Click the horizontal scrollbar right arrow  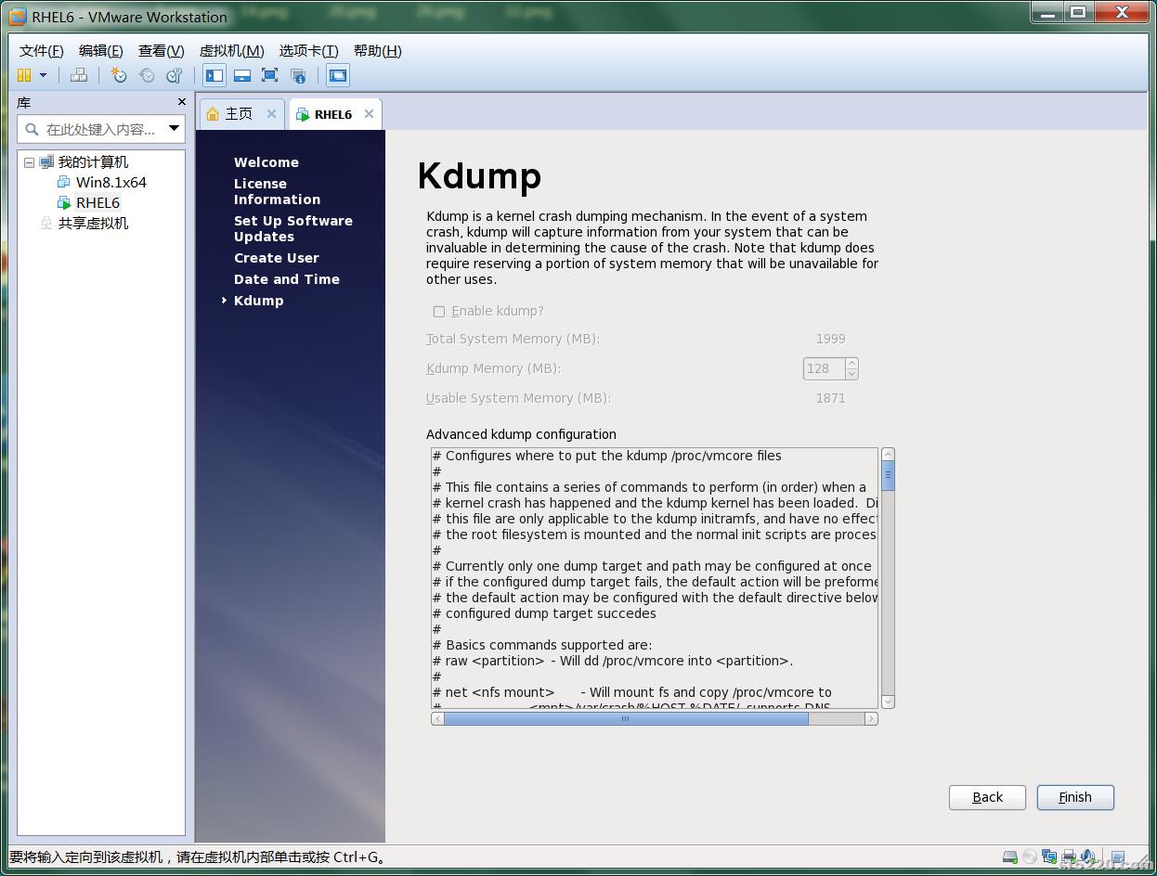point(871,718)
